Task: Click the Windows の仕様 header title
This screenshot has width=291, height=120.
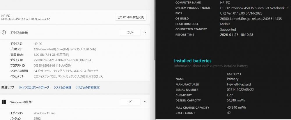Action: click(21, 102)
